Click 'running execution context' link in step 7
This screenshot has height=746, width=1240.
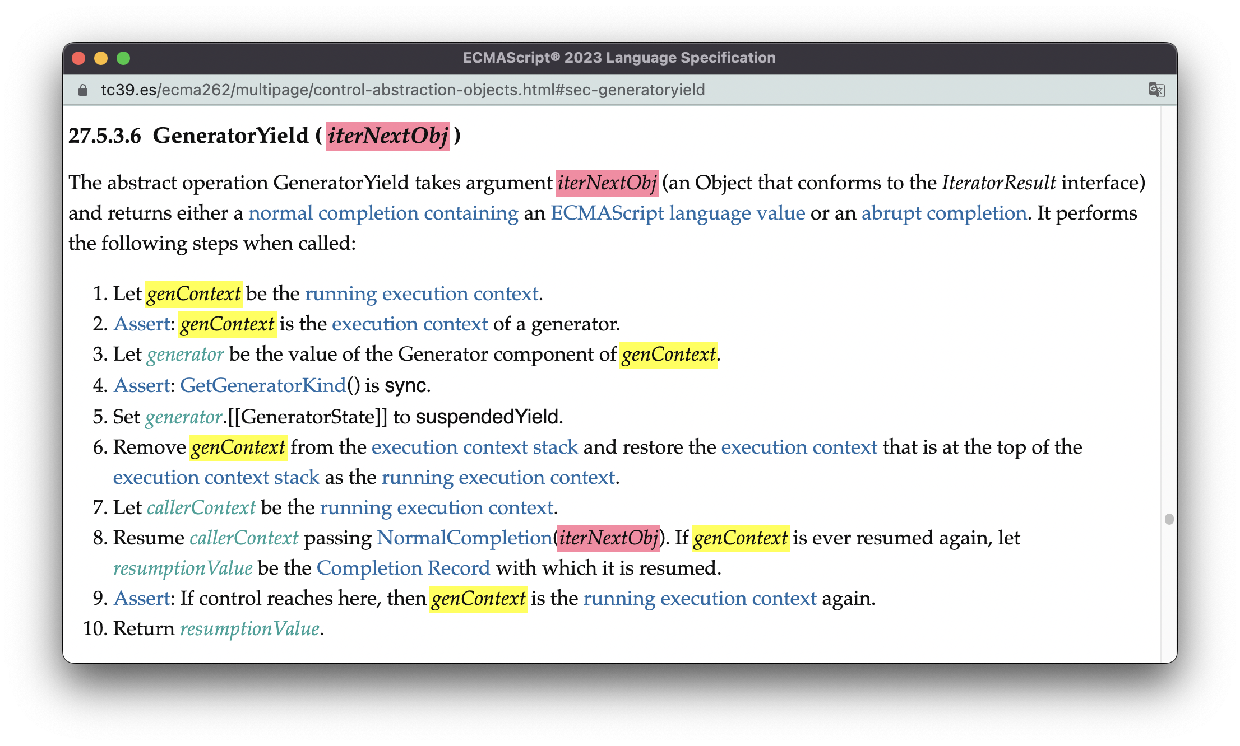click(x=437, y=508)
